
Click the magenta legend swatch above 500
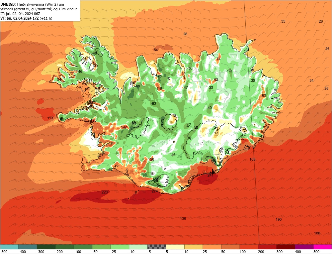[x=322, y=247]
